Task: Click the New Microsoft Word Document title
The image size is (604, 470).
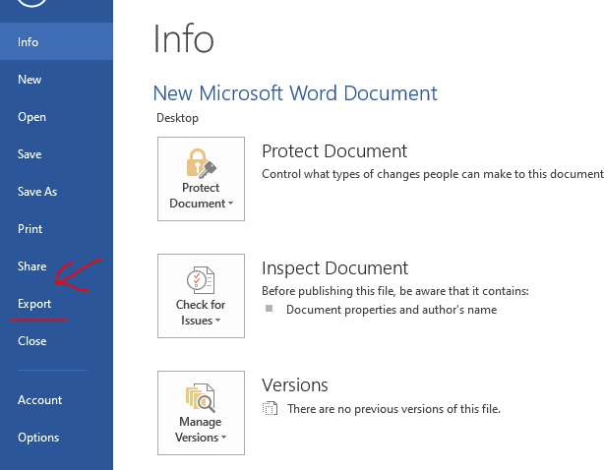Action: click(295, 93)
